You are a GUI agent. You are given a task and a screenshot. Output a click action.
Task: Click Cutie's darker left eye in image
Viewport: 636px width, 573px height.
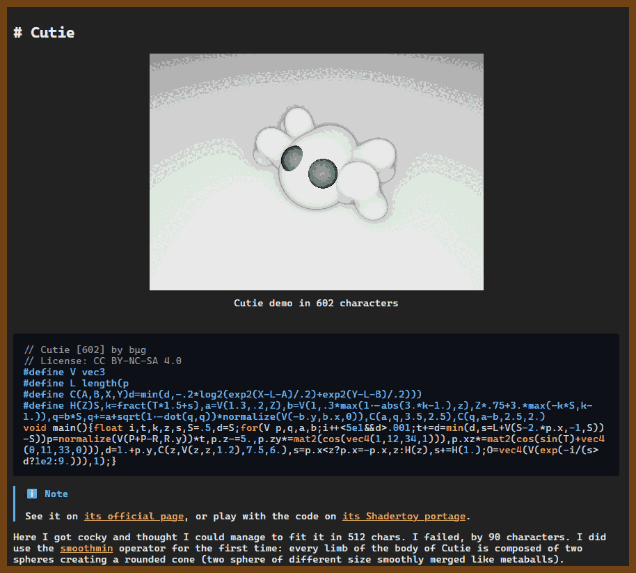click(x=291, y=158)
